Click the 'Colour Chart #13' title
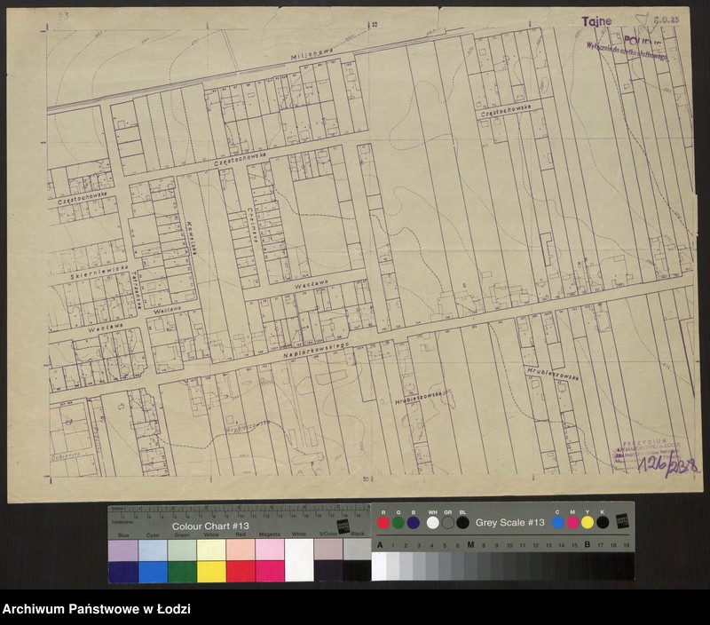 click(x=210, y=526)
